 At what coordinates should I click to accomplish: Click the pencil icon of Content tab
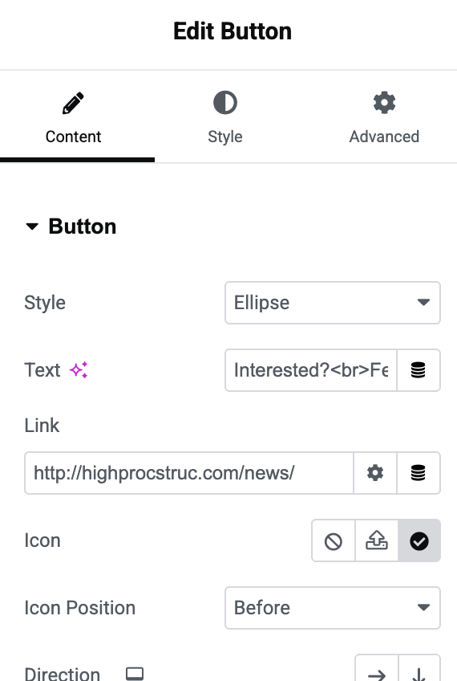(73, 103)
